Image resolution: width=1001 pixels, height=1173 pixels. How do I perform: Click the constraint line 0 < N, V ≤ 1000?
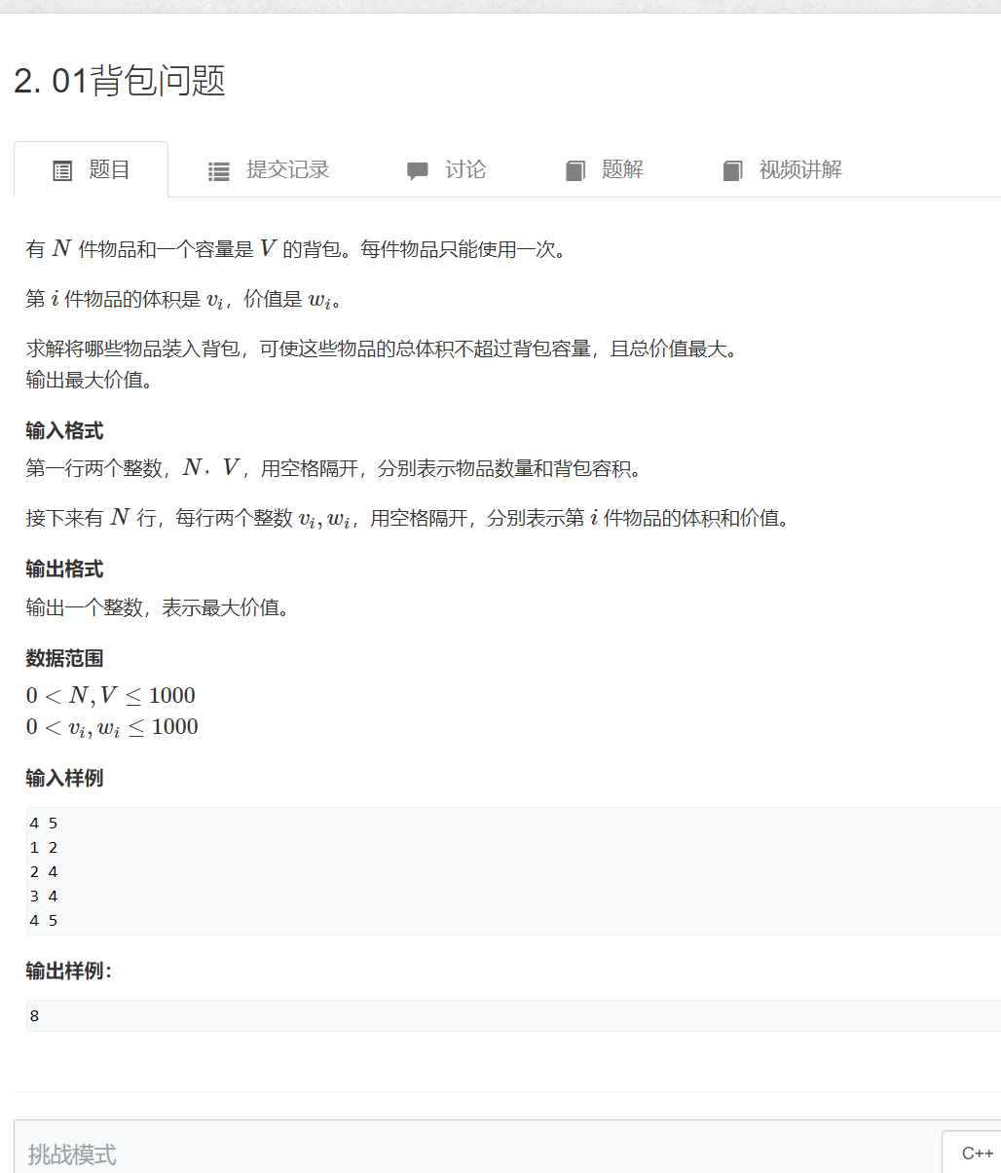(111, 695)
